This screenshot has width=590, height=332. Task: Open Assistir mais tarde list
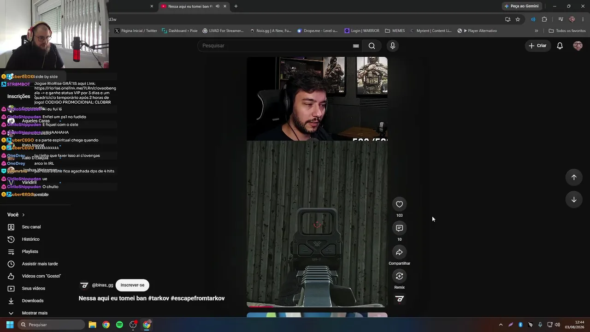40,264
